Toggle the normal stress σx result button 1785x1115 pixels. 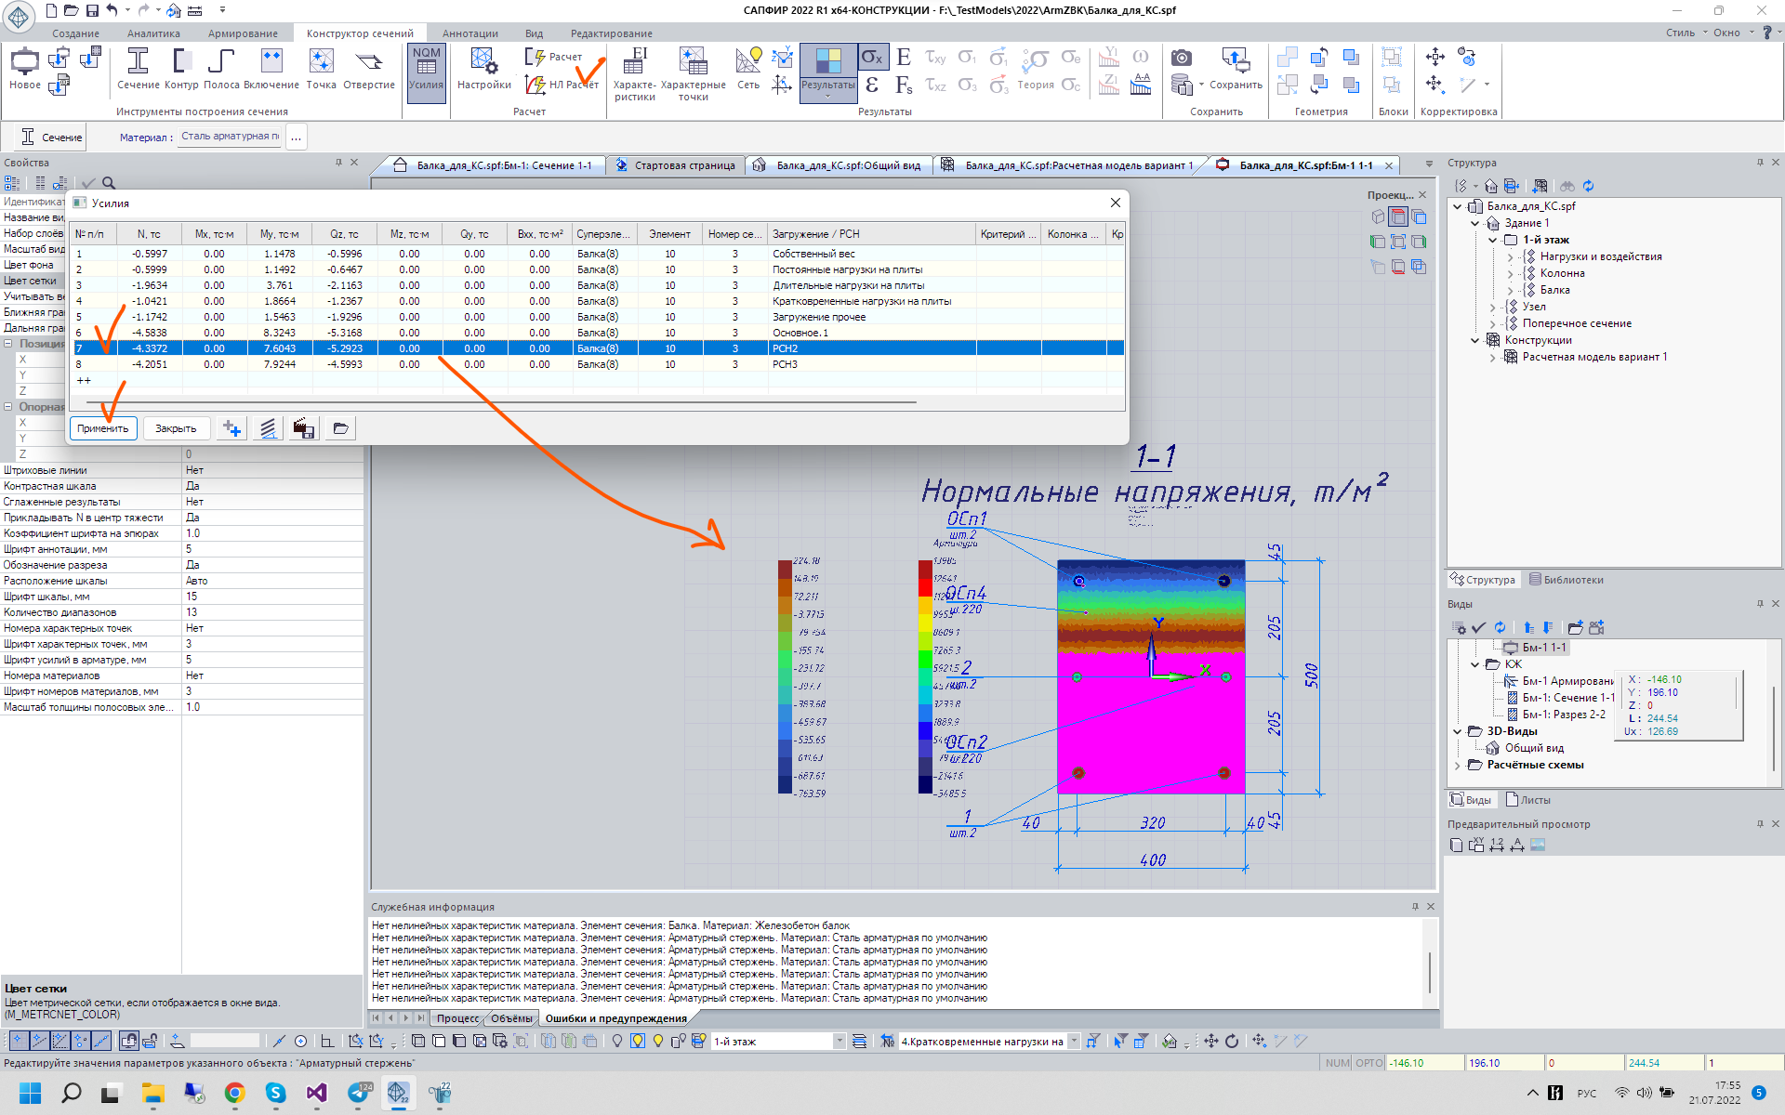coord(872,57)
